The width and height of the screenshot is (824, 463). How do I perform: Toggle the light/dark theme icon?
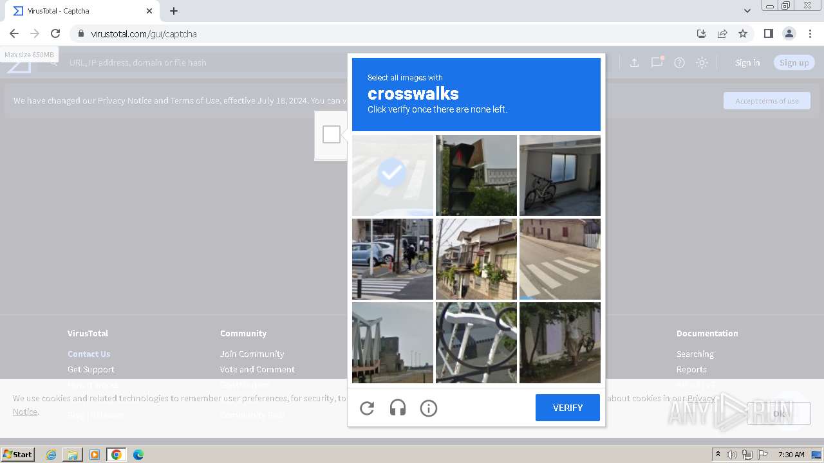click(702, 62)
